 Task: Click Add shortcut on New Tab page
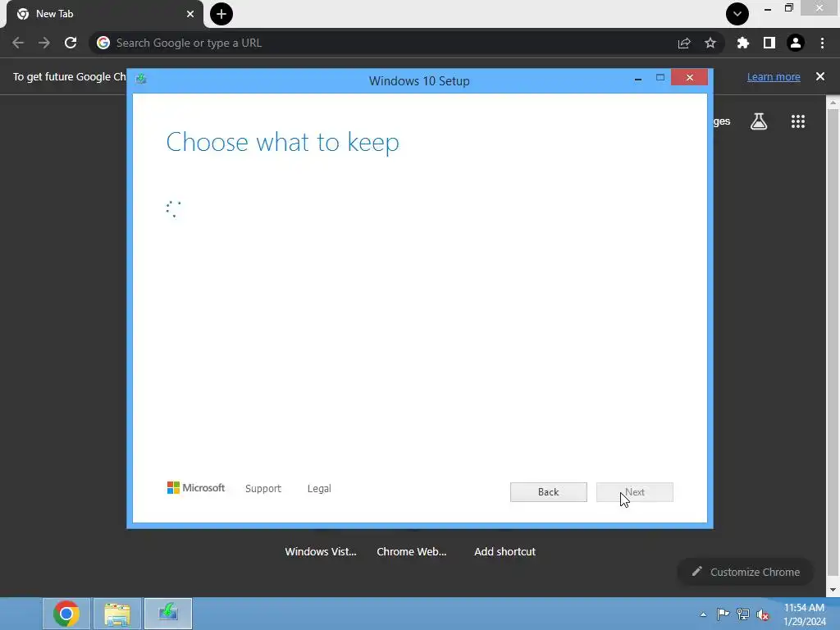[504, 551]
